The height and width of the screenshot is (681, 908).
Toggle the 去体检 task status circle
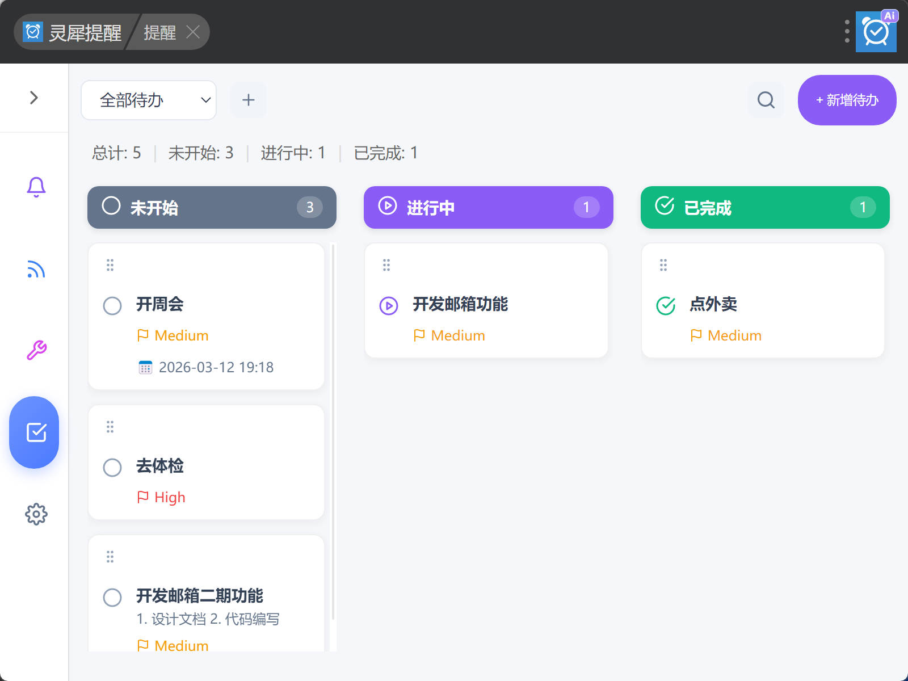tap(112, 468)
